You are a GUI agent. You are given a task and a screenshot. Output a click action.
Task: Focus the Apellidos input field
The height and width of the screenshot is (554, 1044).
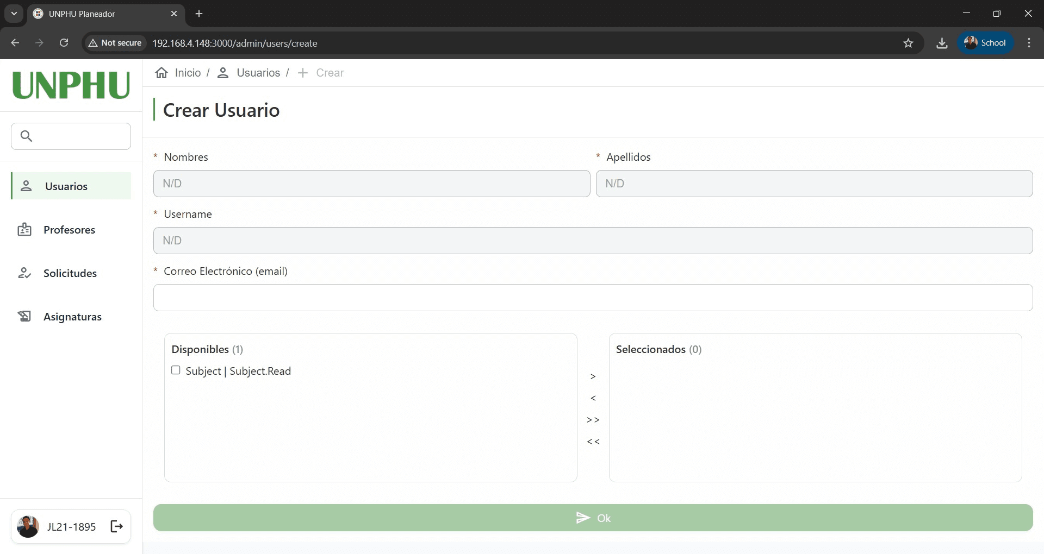tap(815, 184)
